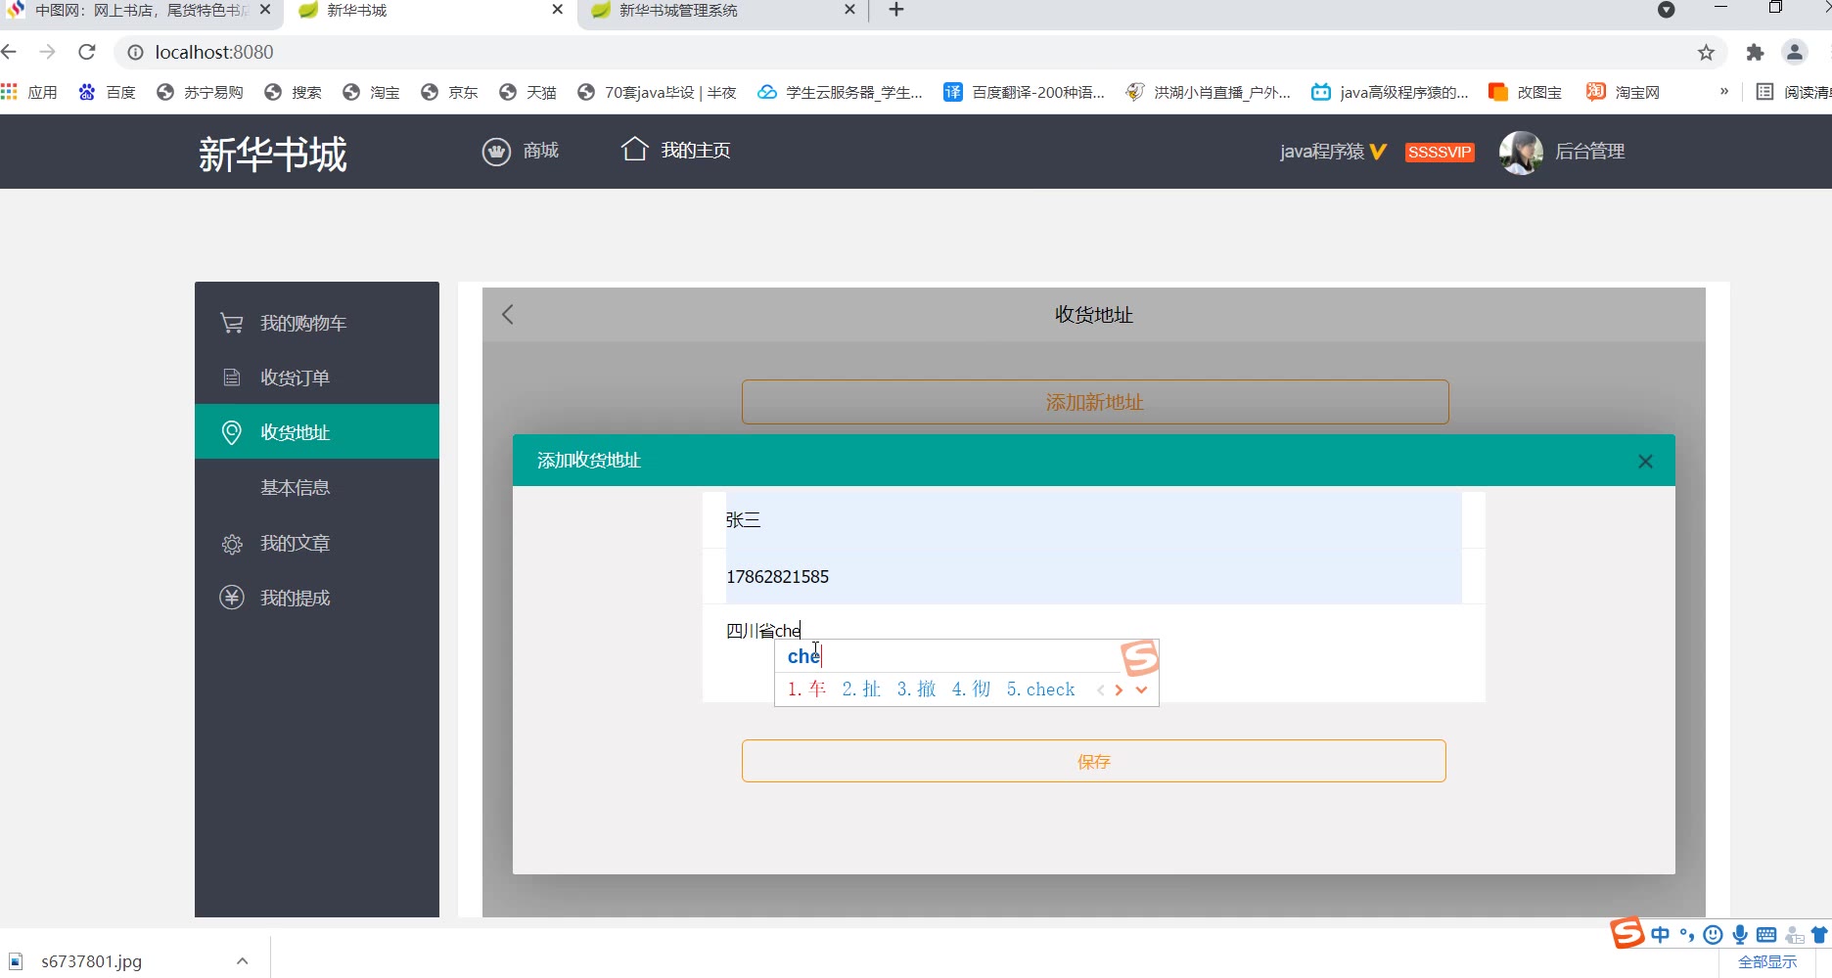This screenshot has height=978, width=1832.
Task: Toggle the Sogou voice input microphone
Action: (x=1740, y=935)
